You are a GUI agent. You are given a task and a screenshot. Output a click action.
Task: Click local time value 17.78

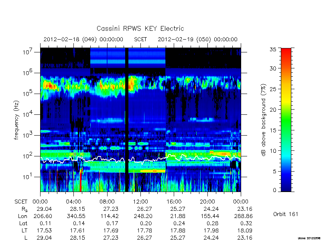(x=144, y=231)
